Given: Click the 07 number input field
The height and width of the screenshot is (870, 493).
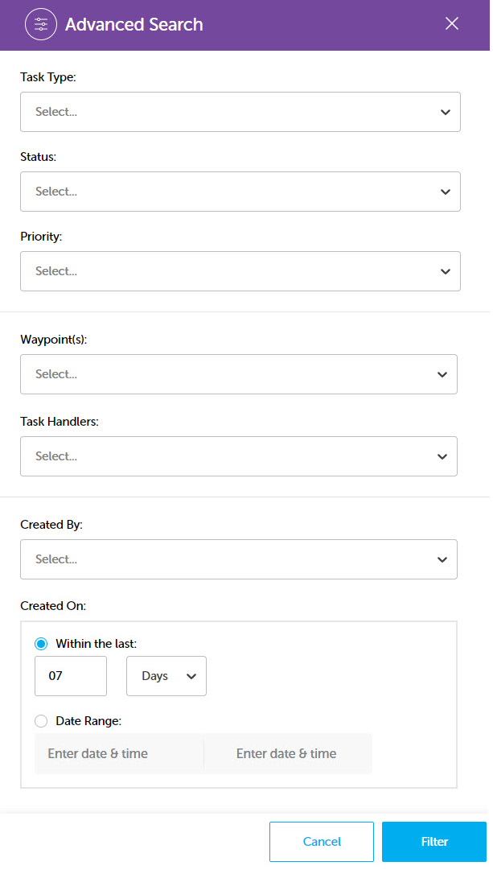Looking at the screenshot, I should click(71, 676).
